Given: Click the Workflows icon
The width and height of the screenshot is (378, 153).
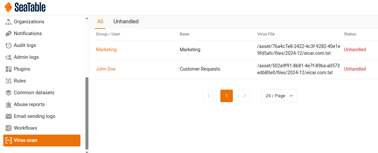Looking at the screenshot, I should pos(9,128).
